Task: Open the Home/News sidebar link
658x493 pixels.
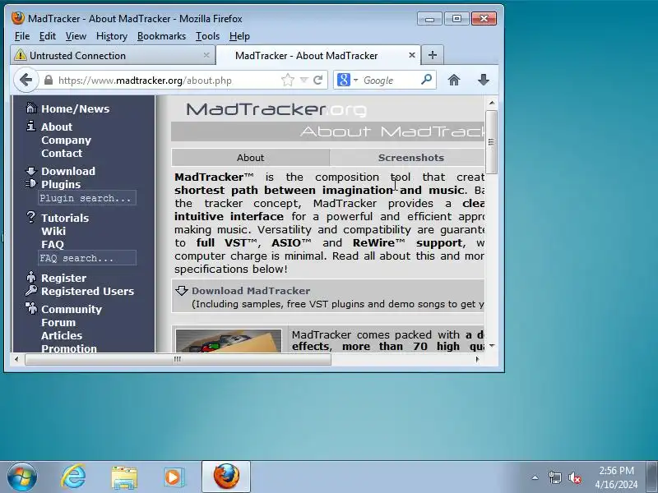Action: point(75,109)
